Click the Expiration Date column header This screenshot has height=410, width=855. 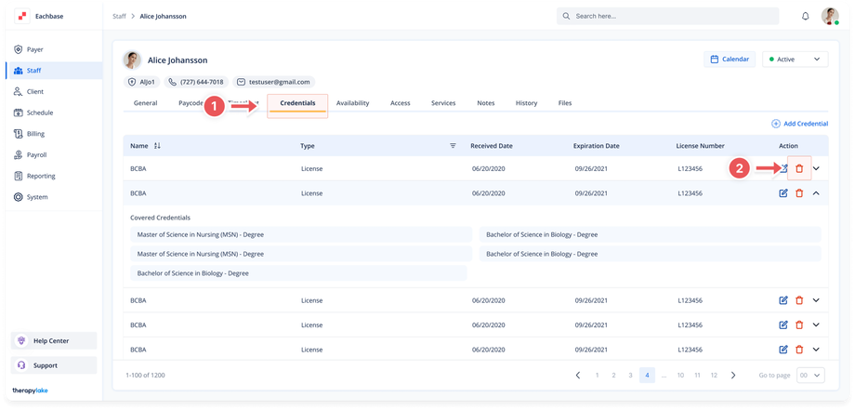point(596,146)
